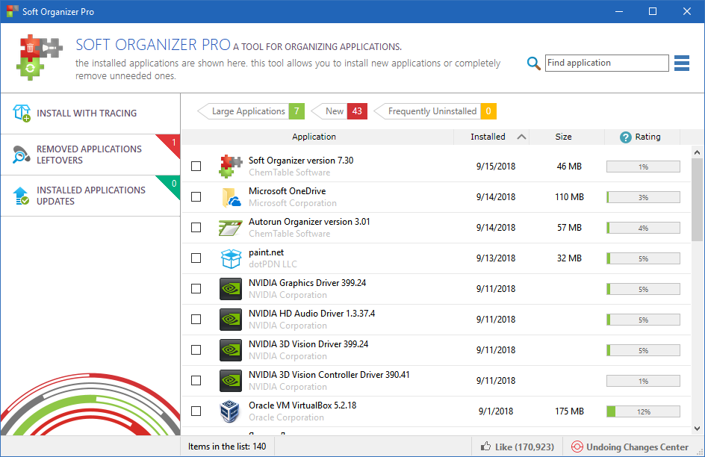Check the Autorun Organizer version 3.01 checkbox
Viewport: 705px width, 457px height.
(x=196, y=227)
